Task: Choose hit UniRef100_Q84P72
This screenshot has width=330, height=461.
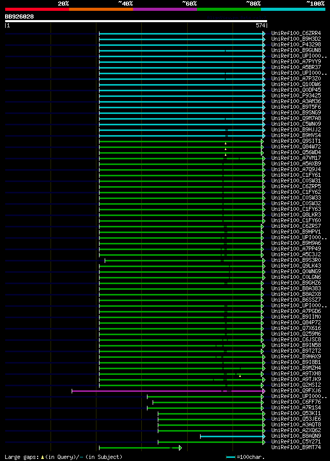Action: pyautogui.click(x=296, y=323)
